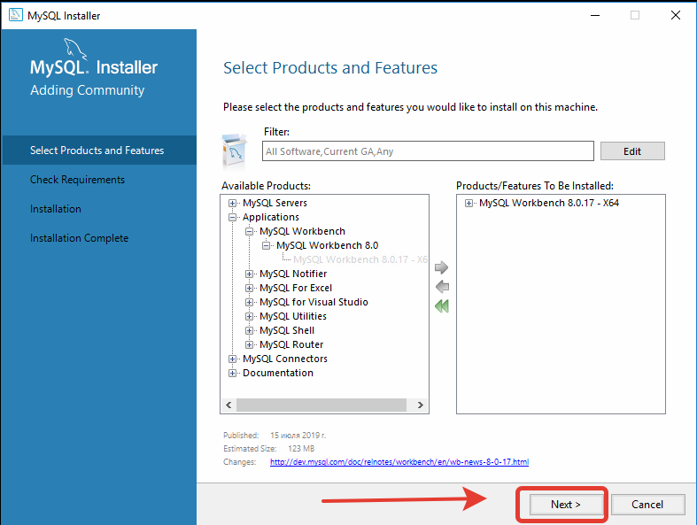Open the workbench release notes link
Viewport: 697px width, 525px height.
(x=399, y=462)
